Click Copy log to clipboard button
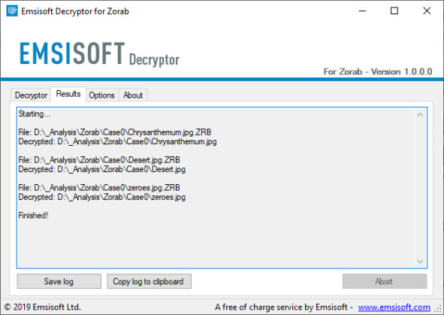This screenshot has width=444, height=315. tap(149, 281)
